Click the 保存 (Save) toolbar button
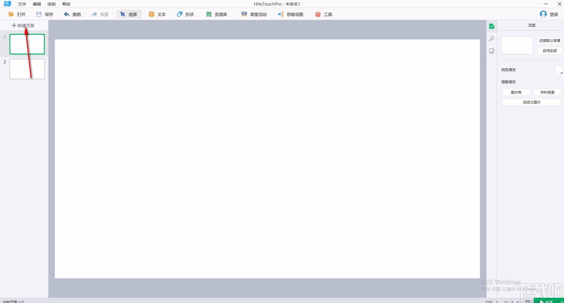The image size is (564, 303). pos(45,14)
